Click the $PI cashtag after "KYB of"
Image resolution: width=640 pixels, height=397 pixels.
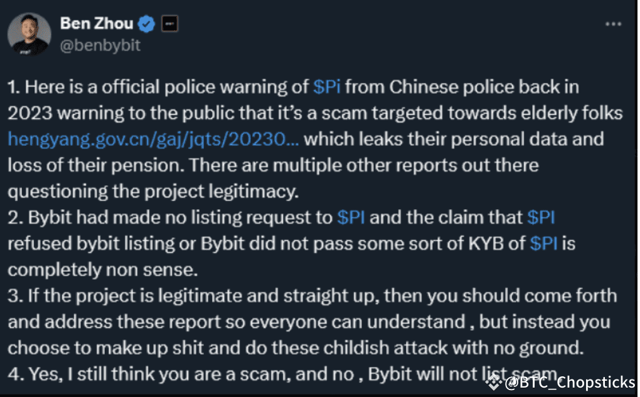tap(543, 244)
